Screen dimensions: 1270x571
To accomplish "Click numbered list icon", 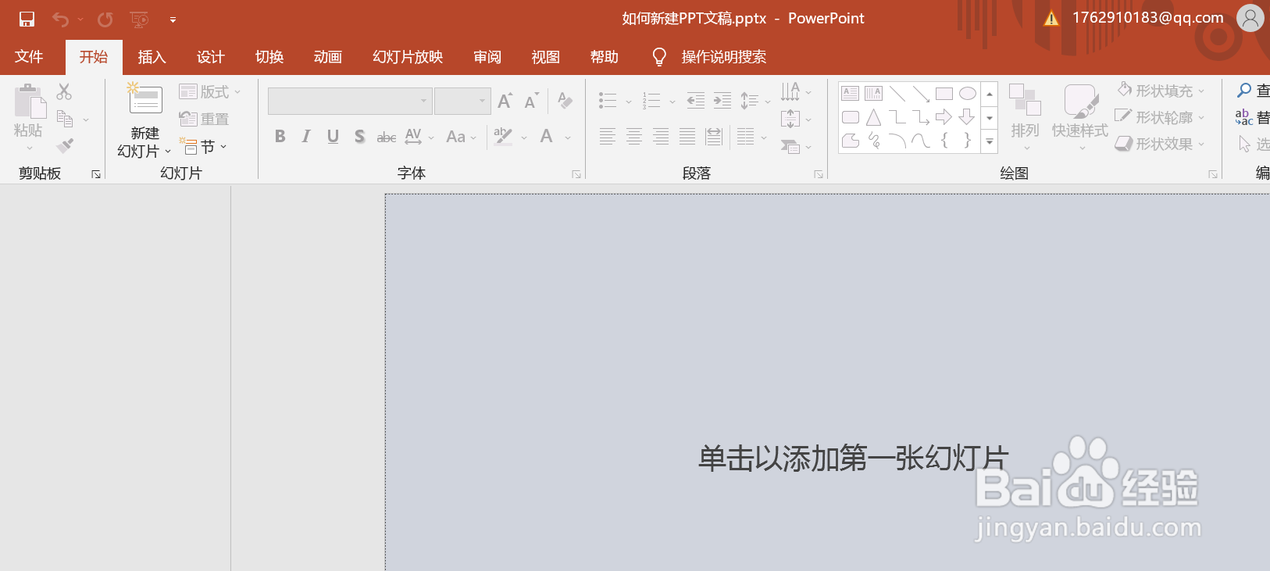I will pos(651,101).
